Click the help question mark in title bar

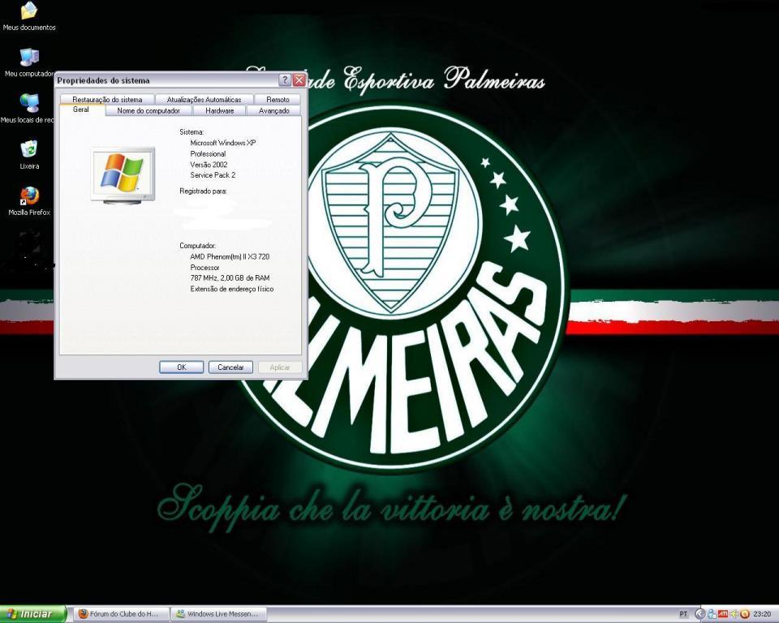pos(285,80)
